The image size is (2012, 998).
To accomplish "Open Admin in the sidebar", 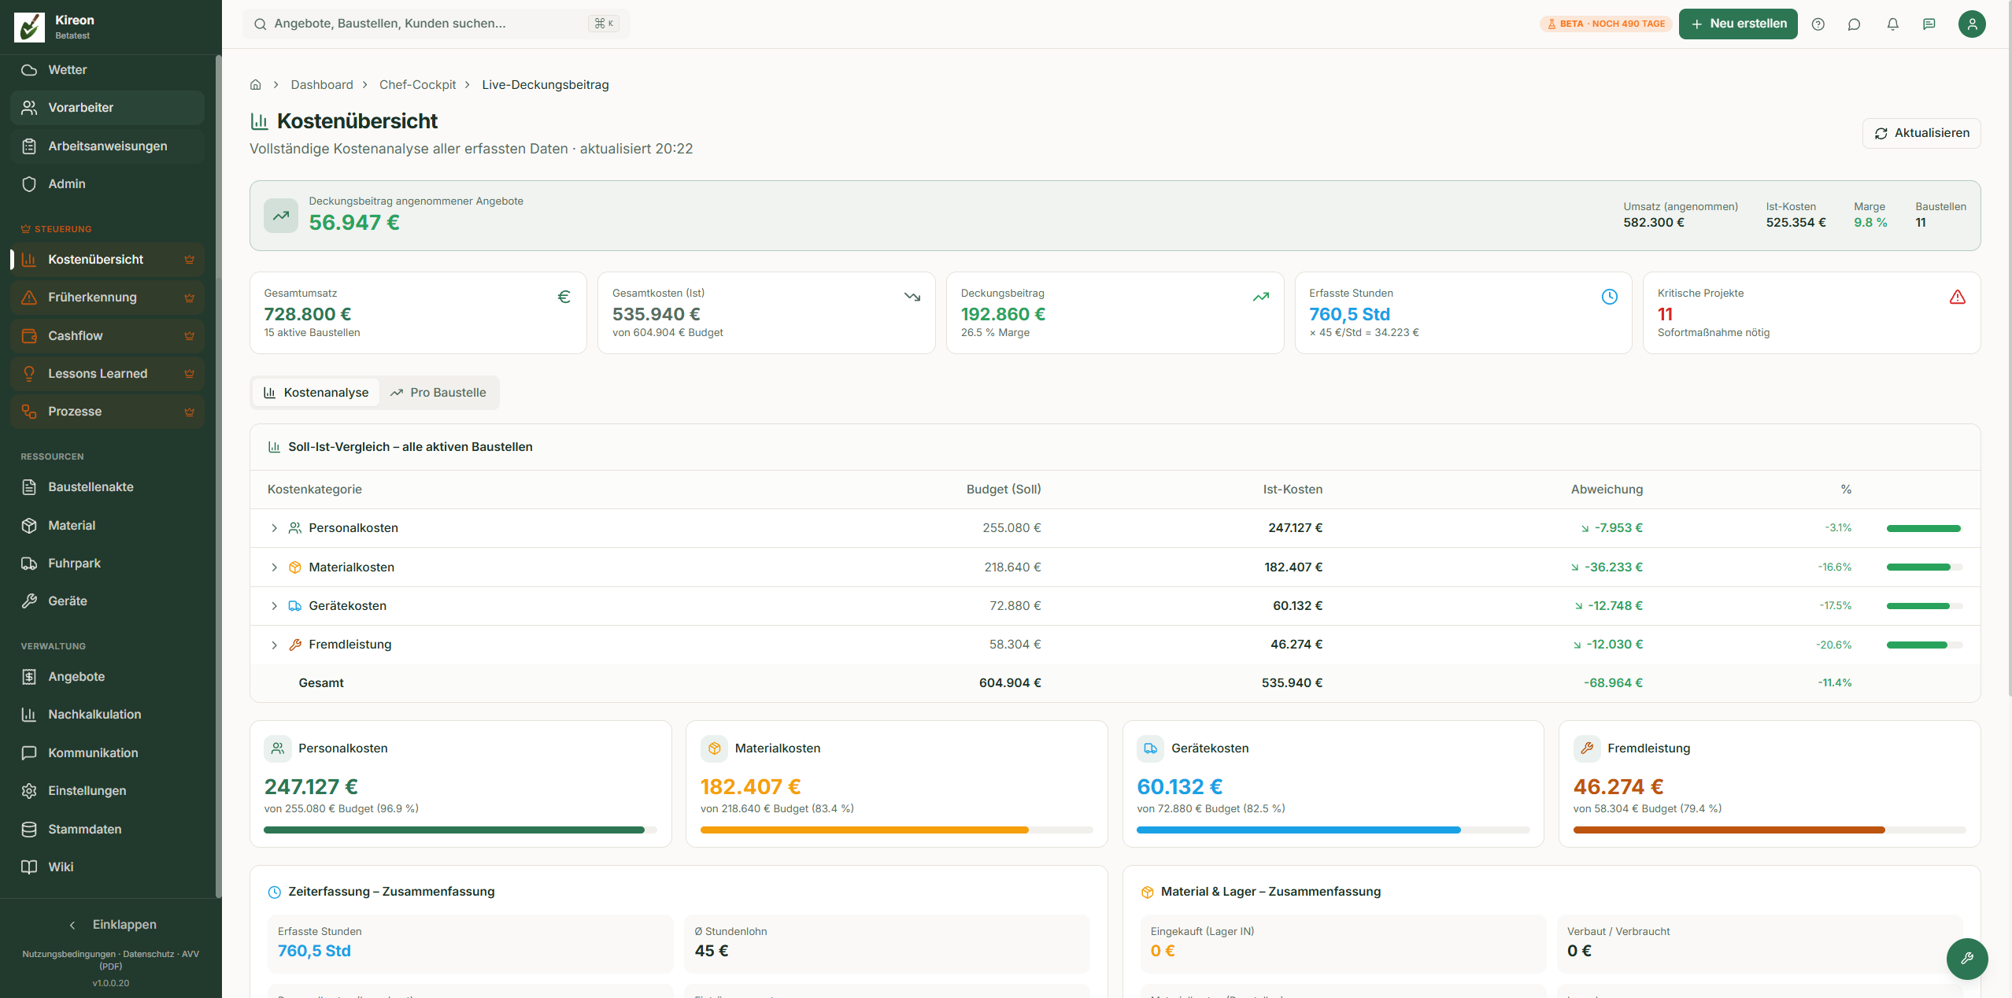I will pyautogui.click(x=108, y=184).
